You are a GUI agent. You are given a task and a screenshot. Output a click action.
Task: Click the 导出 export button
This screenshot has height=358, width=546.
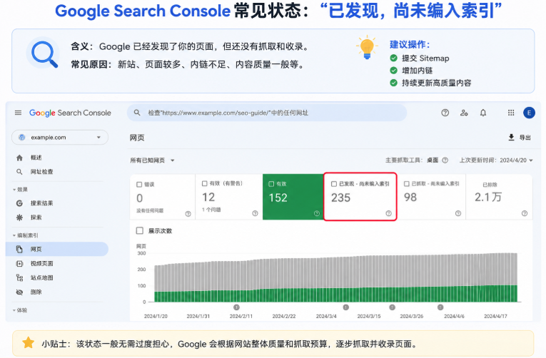point(520,138)
